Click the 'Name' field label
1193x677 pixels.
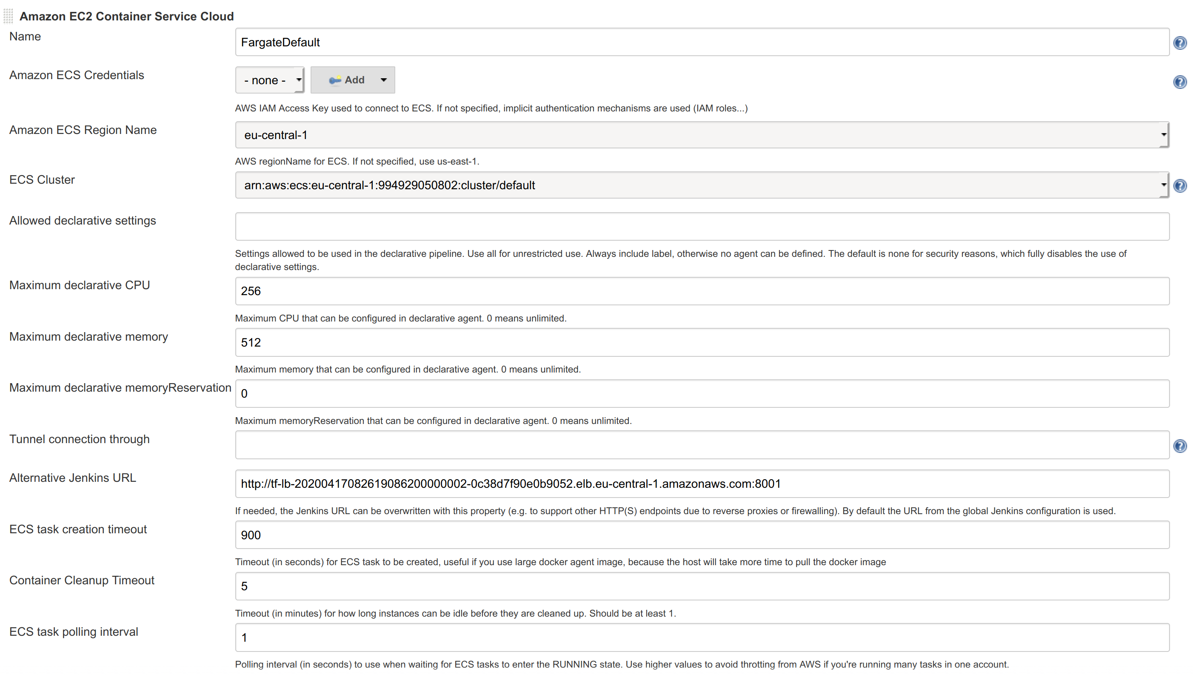(25, 36)
